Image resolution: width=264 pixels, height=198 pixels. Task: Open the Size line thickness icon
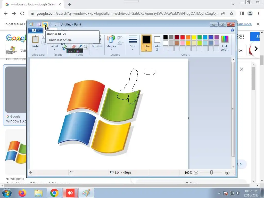[x=133, y=39]
